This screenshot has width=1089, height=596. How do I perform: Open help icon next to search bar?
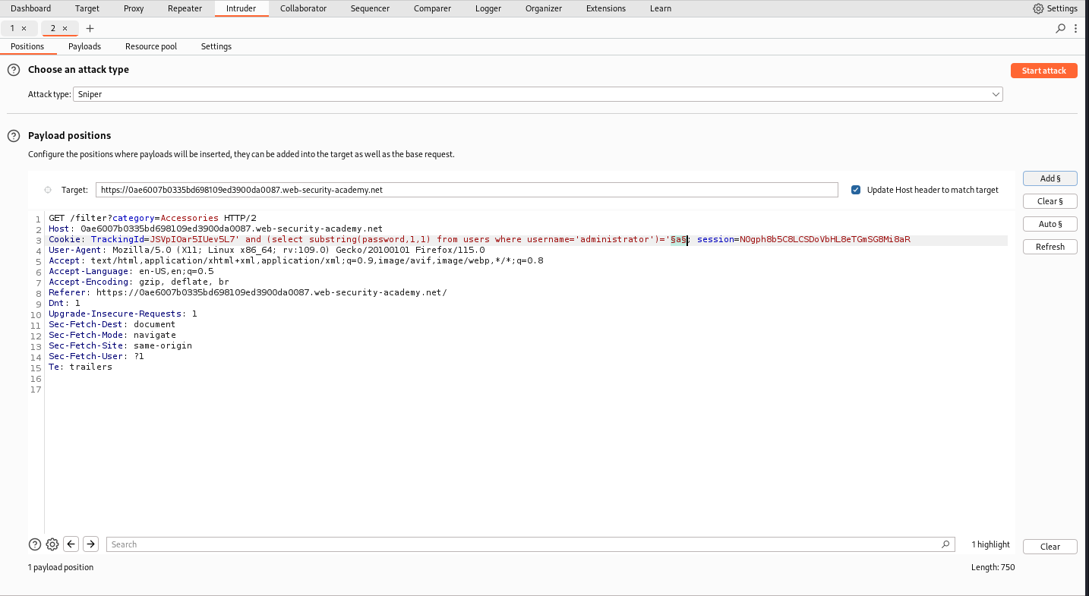[35, 544]
